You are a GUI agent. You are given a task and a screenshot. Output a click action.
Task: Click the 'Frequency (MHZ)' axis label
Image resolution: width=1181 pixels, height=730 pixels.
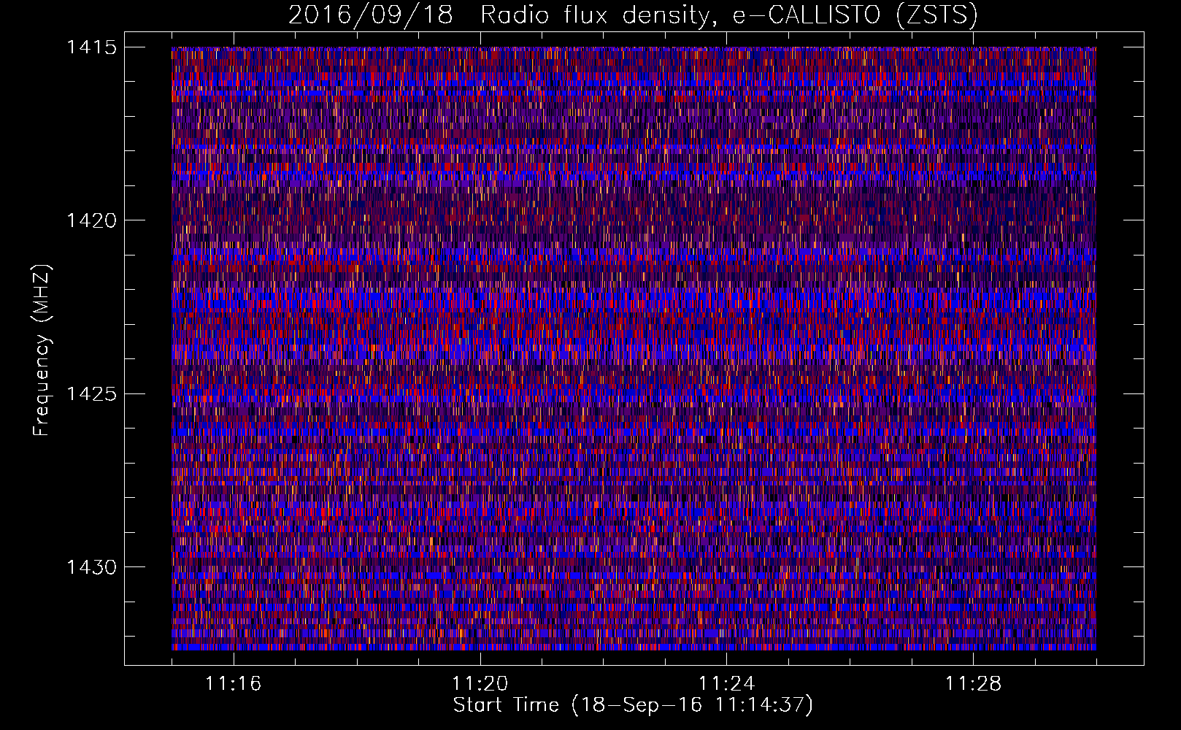click(x=42, y=350)
